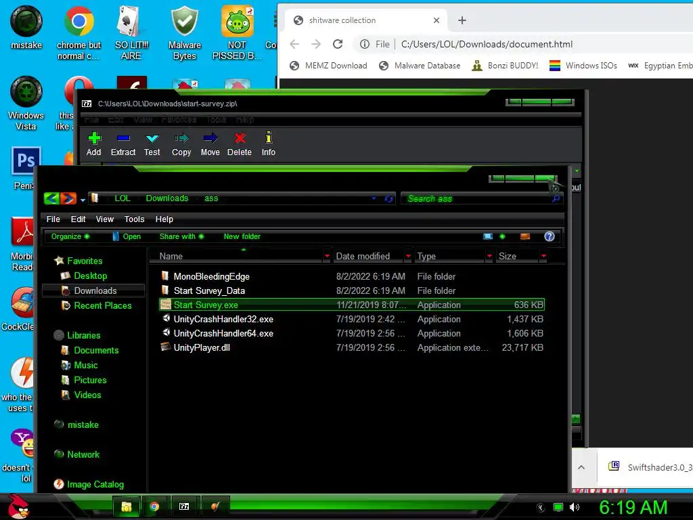Image resolution: width=693 pixels, height=520 pixels.
Task: Click the 7-Zip Info button
Action: (268, 144)
